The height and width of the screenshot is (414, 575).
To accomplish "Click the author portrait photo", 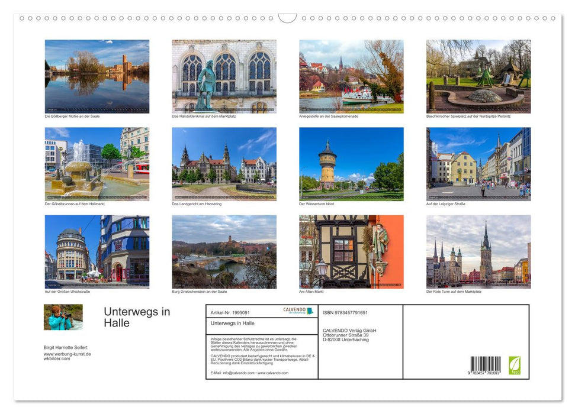I will pyautogui.click(x=62, y=318).
